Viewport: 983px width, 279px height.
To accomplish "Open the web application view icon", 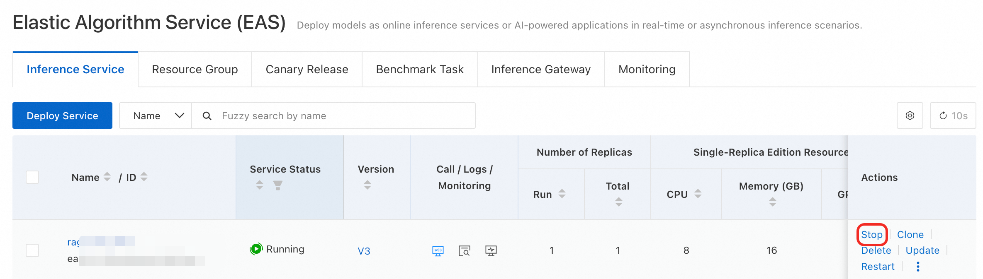I will pos(438,250).
